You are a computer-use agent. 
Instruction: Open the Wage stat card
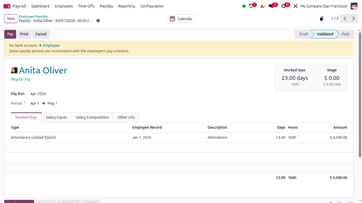(332, 78)
